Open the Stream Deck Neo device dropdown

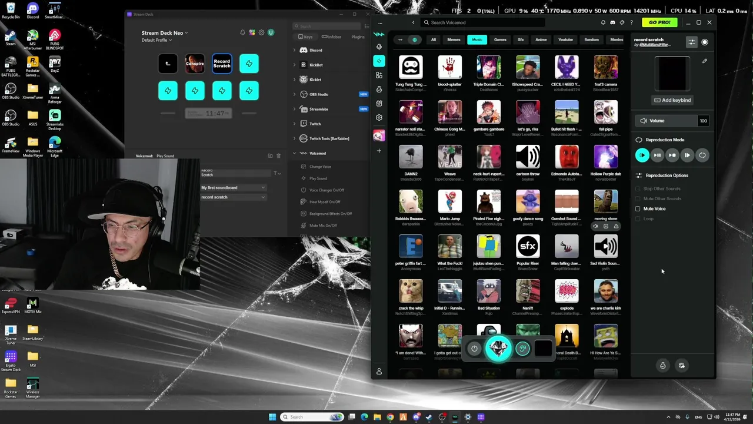coord(165,33)
